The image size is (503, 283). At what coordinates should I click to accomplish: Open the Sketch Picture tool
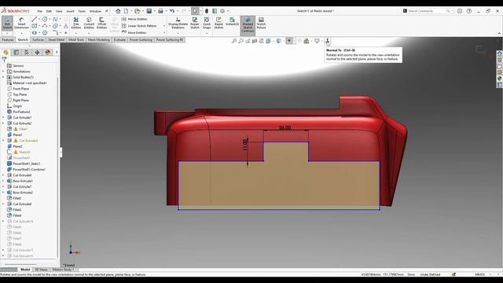[x=261, y=23]
